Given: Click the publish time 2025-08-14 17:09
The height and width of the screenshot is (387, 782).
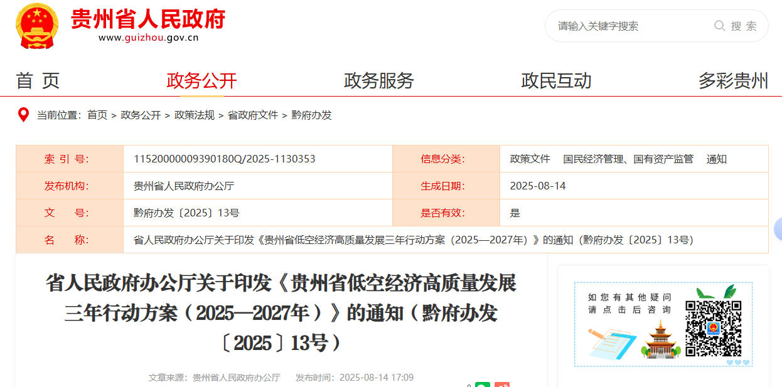Looking at the screenshot, I should [x=377, y=378].
